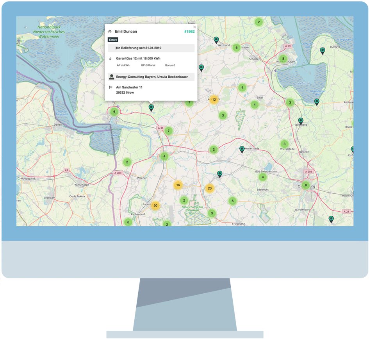Open the map pin near Burhave

[x=323, y=51]
